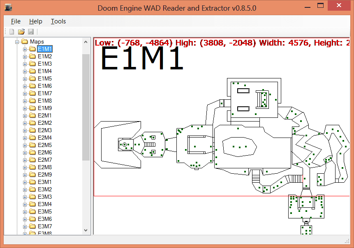Viewport: 354px width, 248px height.
Task: Click the E1M8 folder icon
Action: pos(32,101)
